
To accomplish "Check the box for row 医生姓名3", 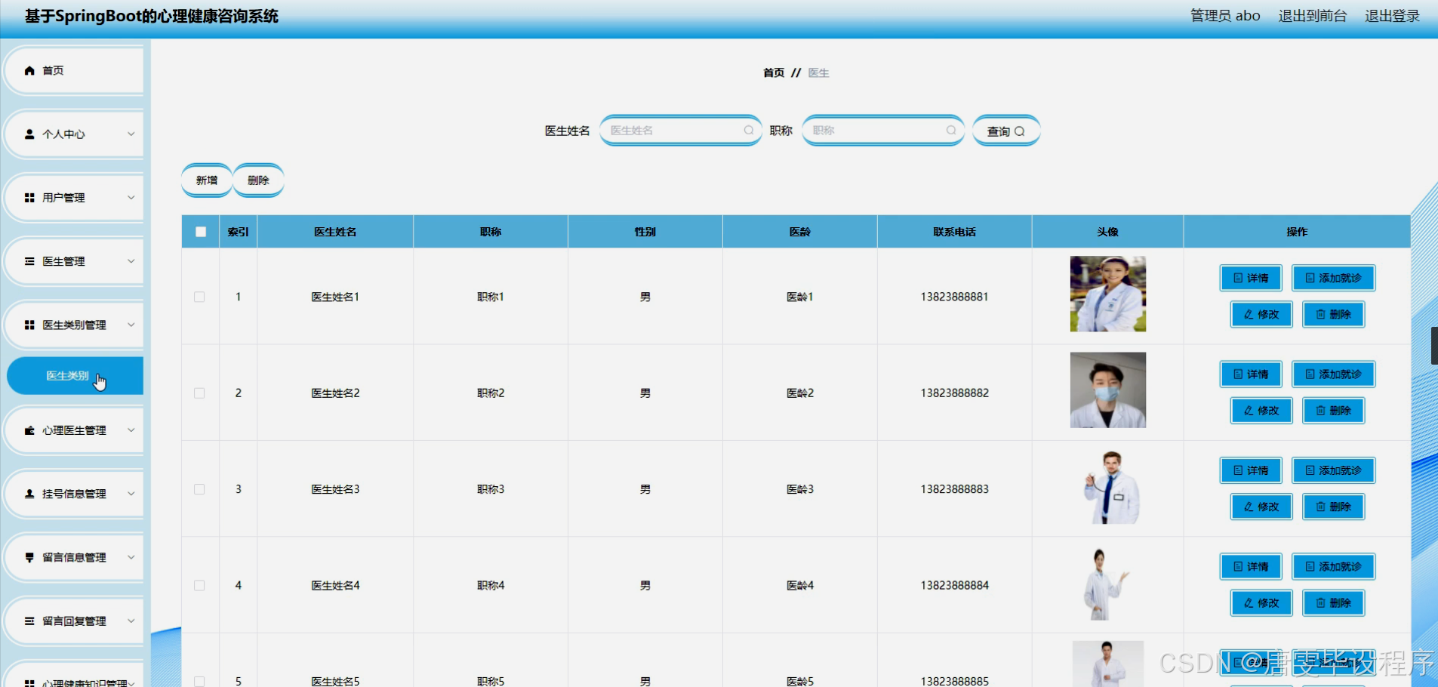I will pyautogui.click(x=199, y=489).
